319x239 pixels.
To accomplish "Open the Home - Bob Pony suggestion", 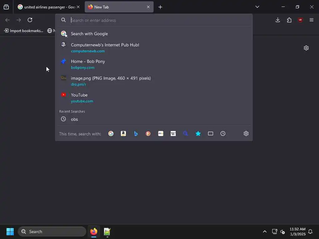I will pos(154,64).
